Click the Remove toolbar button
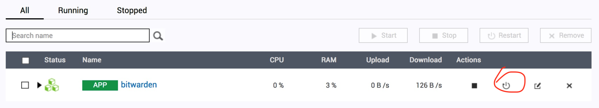599x108 pixels. (566, 35)
